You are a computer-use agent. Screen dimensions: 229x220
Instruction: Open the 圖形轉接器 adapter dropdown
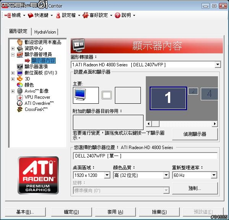coord(218,64)
